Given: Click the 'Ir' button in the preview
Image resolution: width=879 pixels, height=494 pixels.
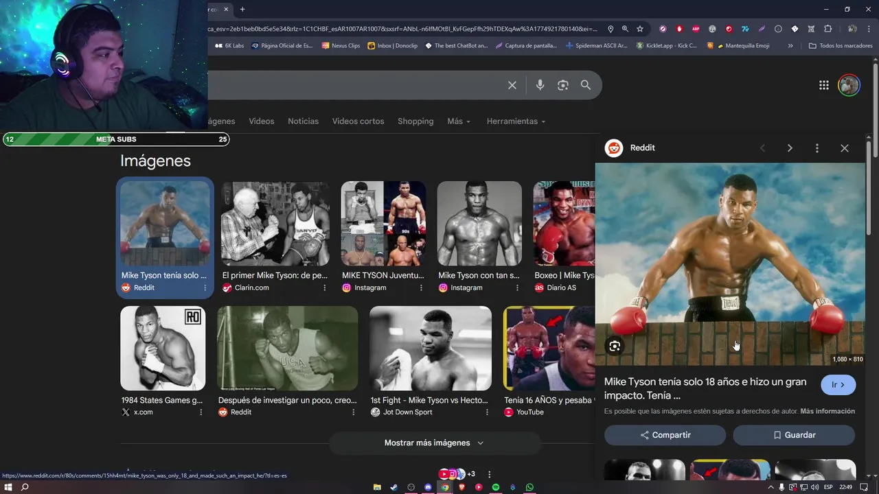Looking at the screenshot, I should coord(838,385).
